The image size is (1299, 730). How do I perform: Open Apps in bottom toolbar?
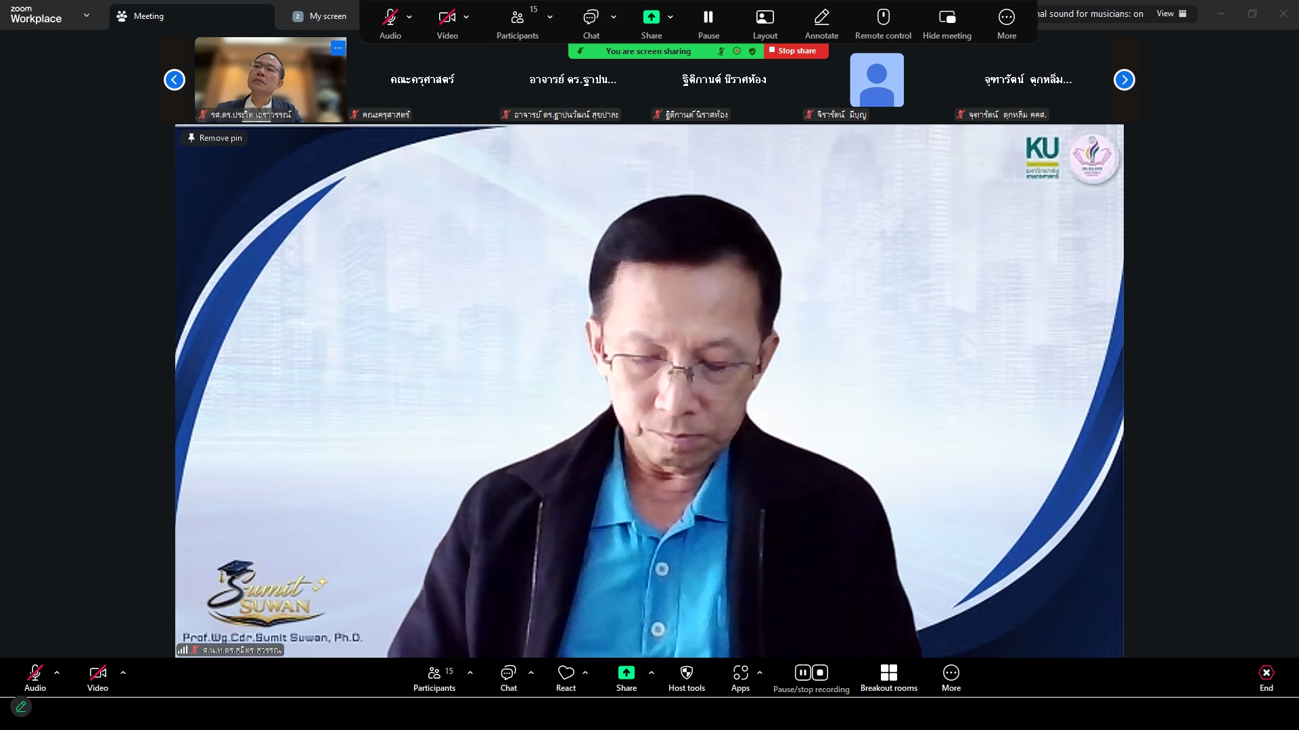tap(740, 673)
